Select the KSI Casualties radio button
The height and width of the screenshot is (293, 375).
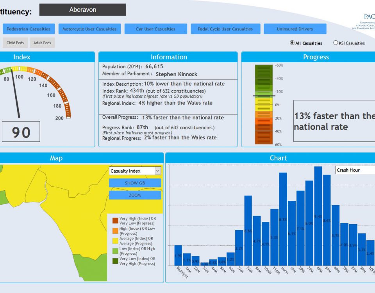(336, 43)
